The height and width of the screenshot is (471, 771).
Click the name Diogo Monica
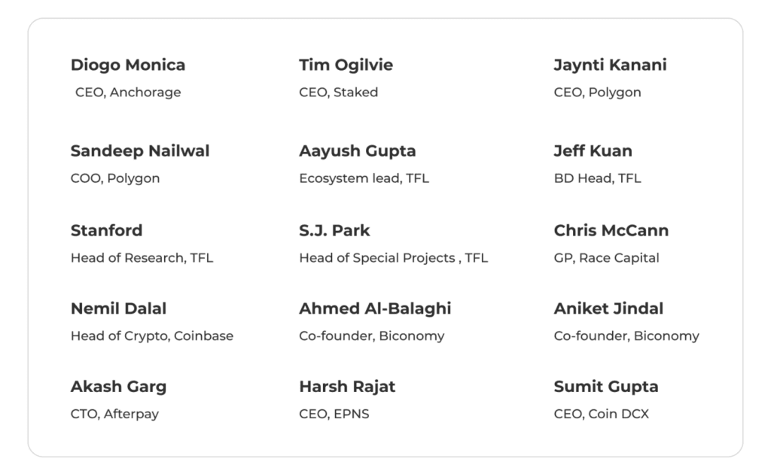tap(127, 65)
